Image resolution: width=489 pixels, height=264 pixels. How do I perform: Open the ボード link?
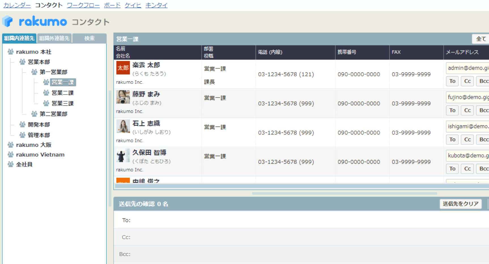(112, 5)
